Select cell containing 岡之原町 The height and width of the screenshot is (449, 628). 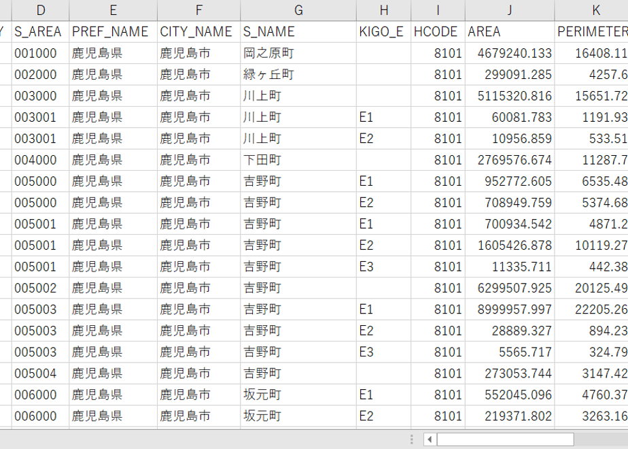coord(298,53)
